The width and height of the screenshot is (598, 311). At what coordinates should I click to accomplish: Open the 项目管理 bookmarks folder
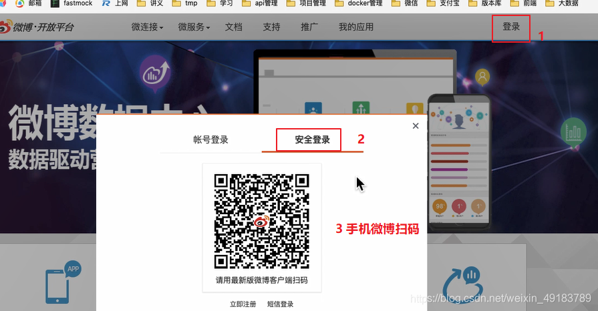(306, 3)
